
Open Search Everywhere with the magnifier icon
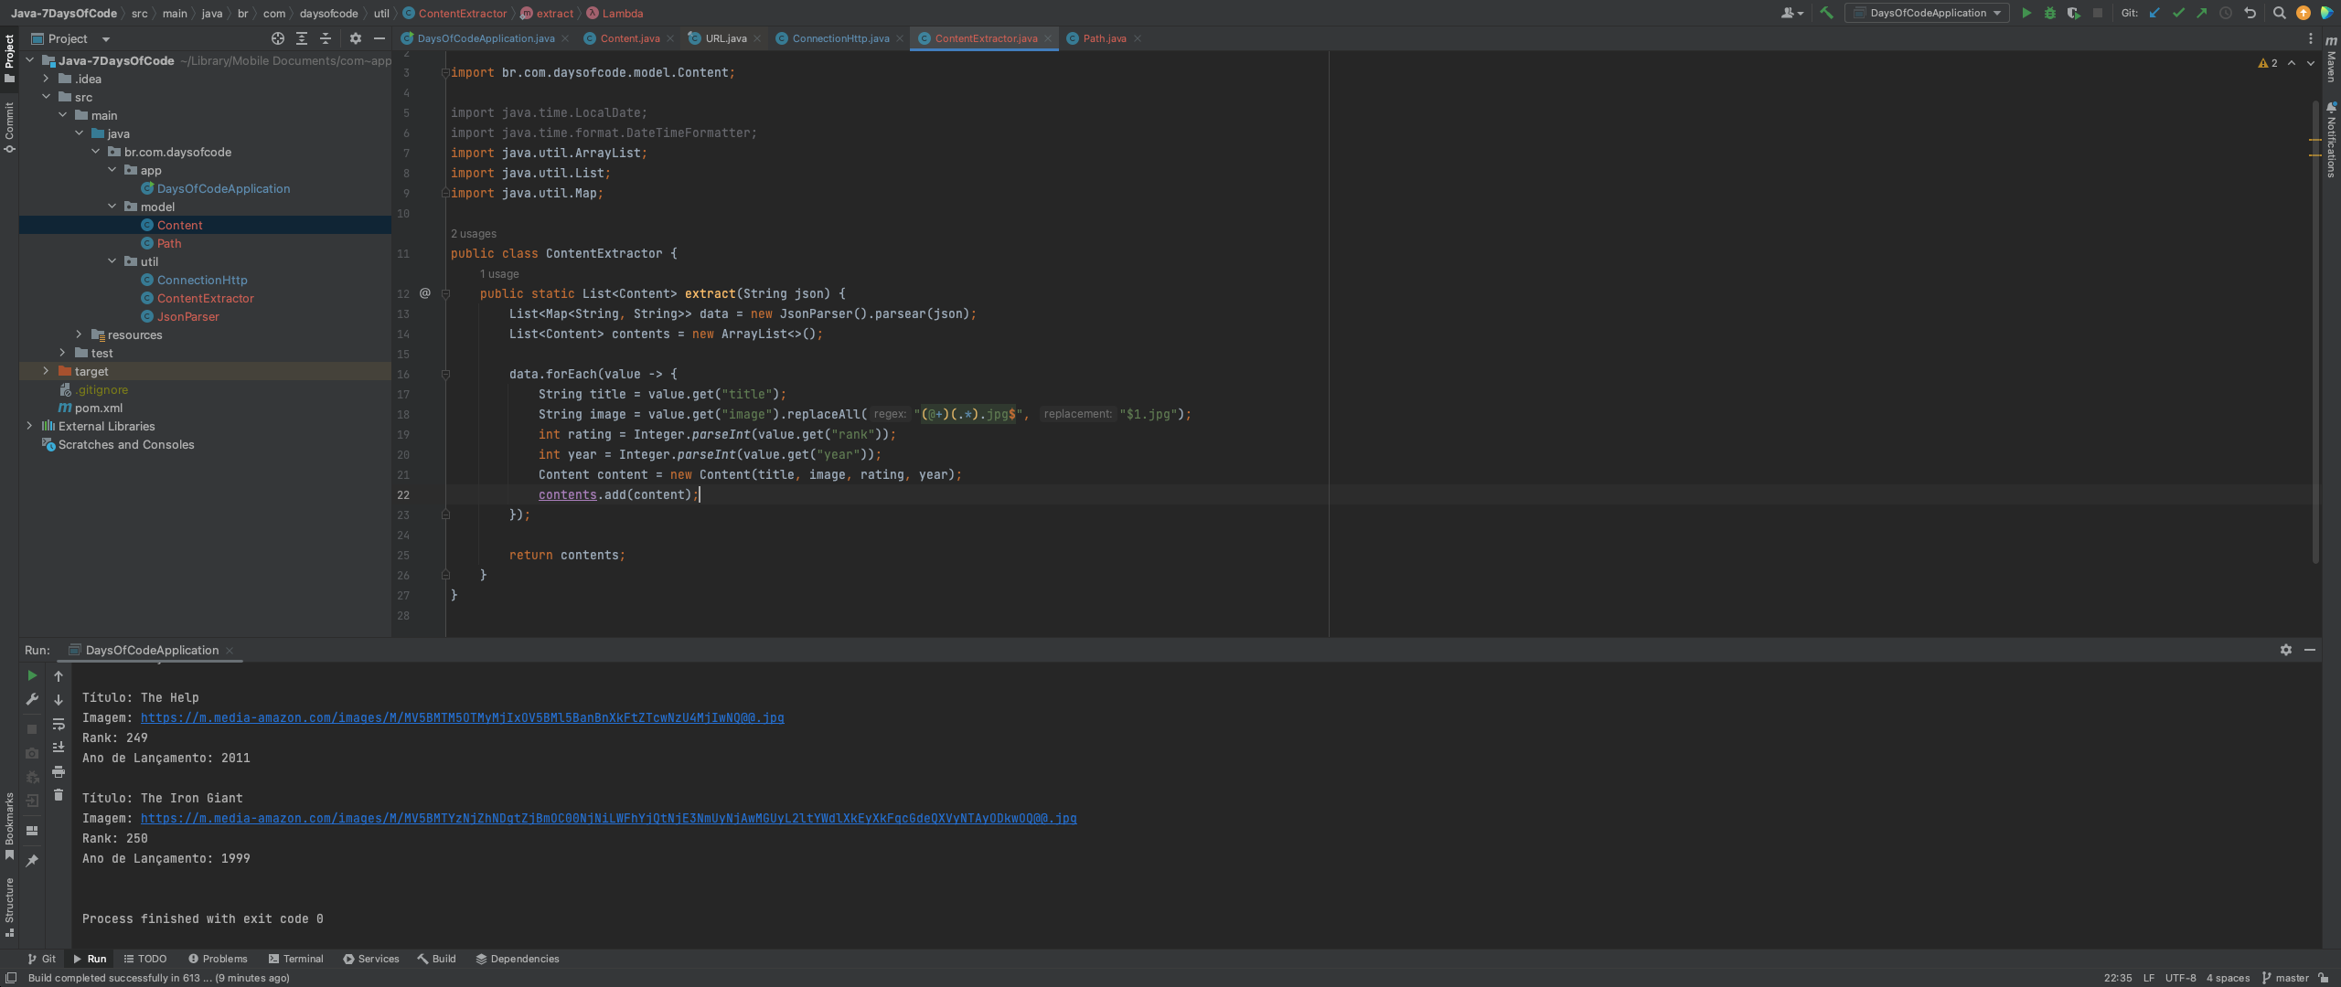pyautogui.click(x=2279, y=13)
